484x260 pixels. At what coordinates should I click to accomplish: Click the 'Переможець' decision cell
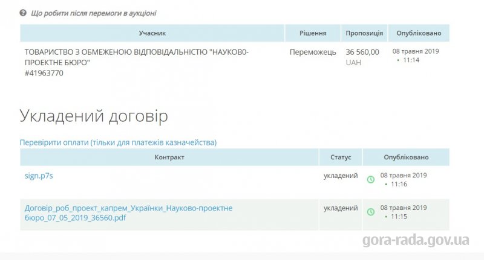(x=313, y=52)
